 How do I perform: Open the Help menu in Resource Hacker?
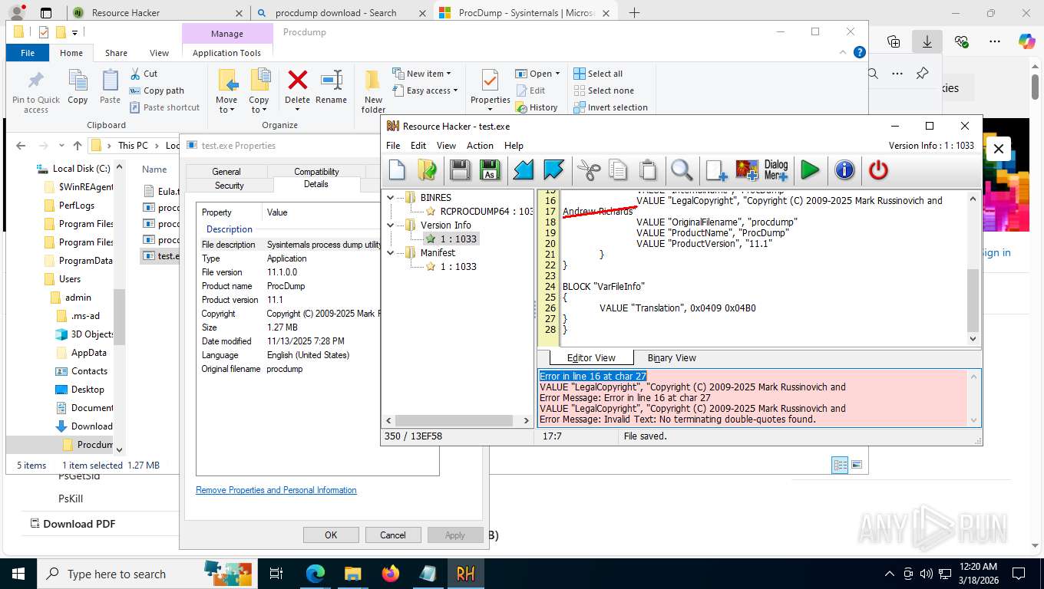pos(514,146)
